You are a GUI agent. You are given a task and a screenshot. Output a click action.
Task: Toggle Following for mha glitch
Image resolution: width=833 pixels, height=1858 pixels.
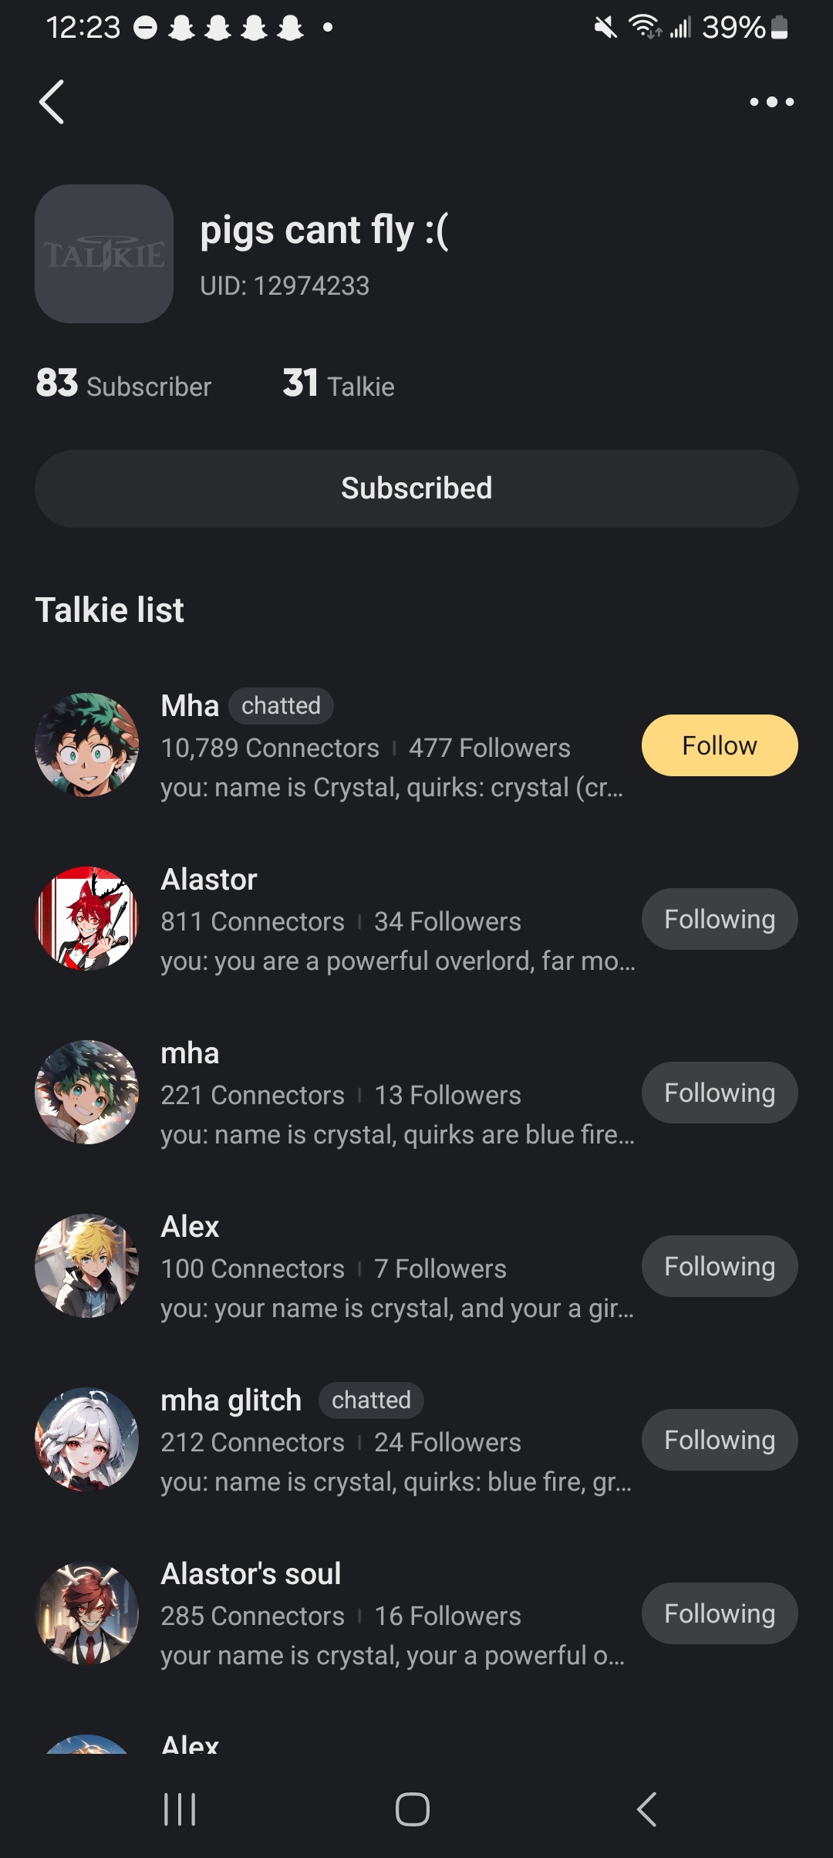point(719,1440)
